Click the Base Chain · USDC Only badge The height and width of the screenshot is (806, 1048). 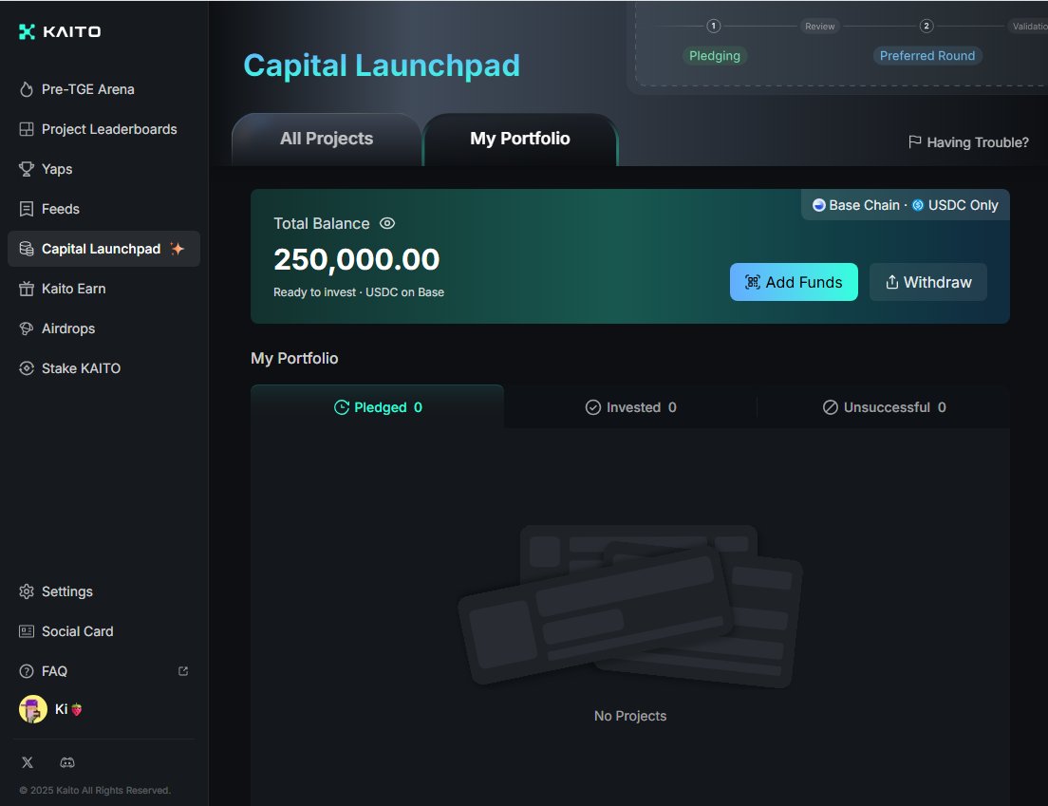905,205
